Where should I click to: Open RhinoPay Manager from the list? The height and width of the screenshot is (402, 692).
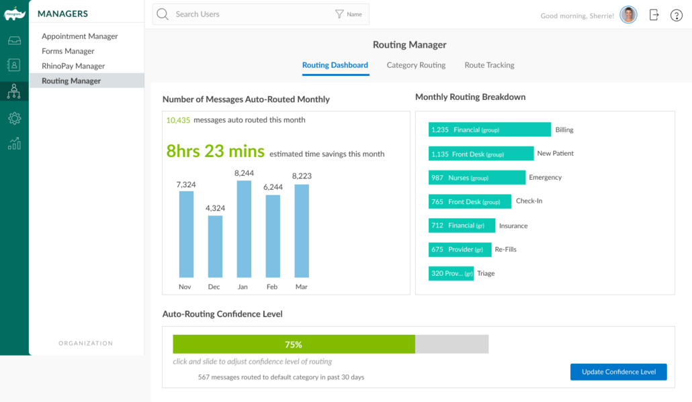(73, 66)
